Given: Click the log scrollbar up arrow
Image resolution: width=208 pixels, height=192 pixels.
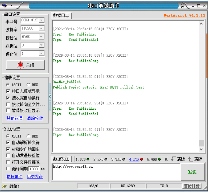Looking at the screenshot, I should click(201, 24).
